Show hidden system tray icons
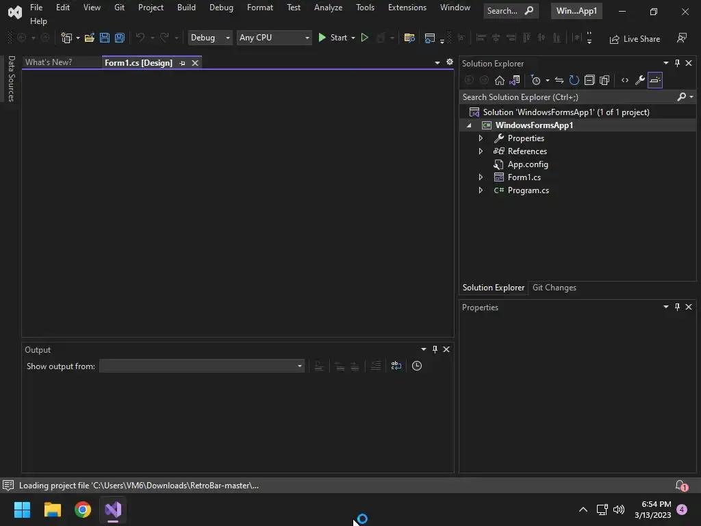The image size is (701, 526). [583, 510]
